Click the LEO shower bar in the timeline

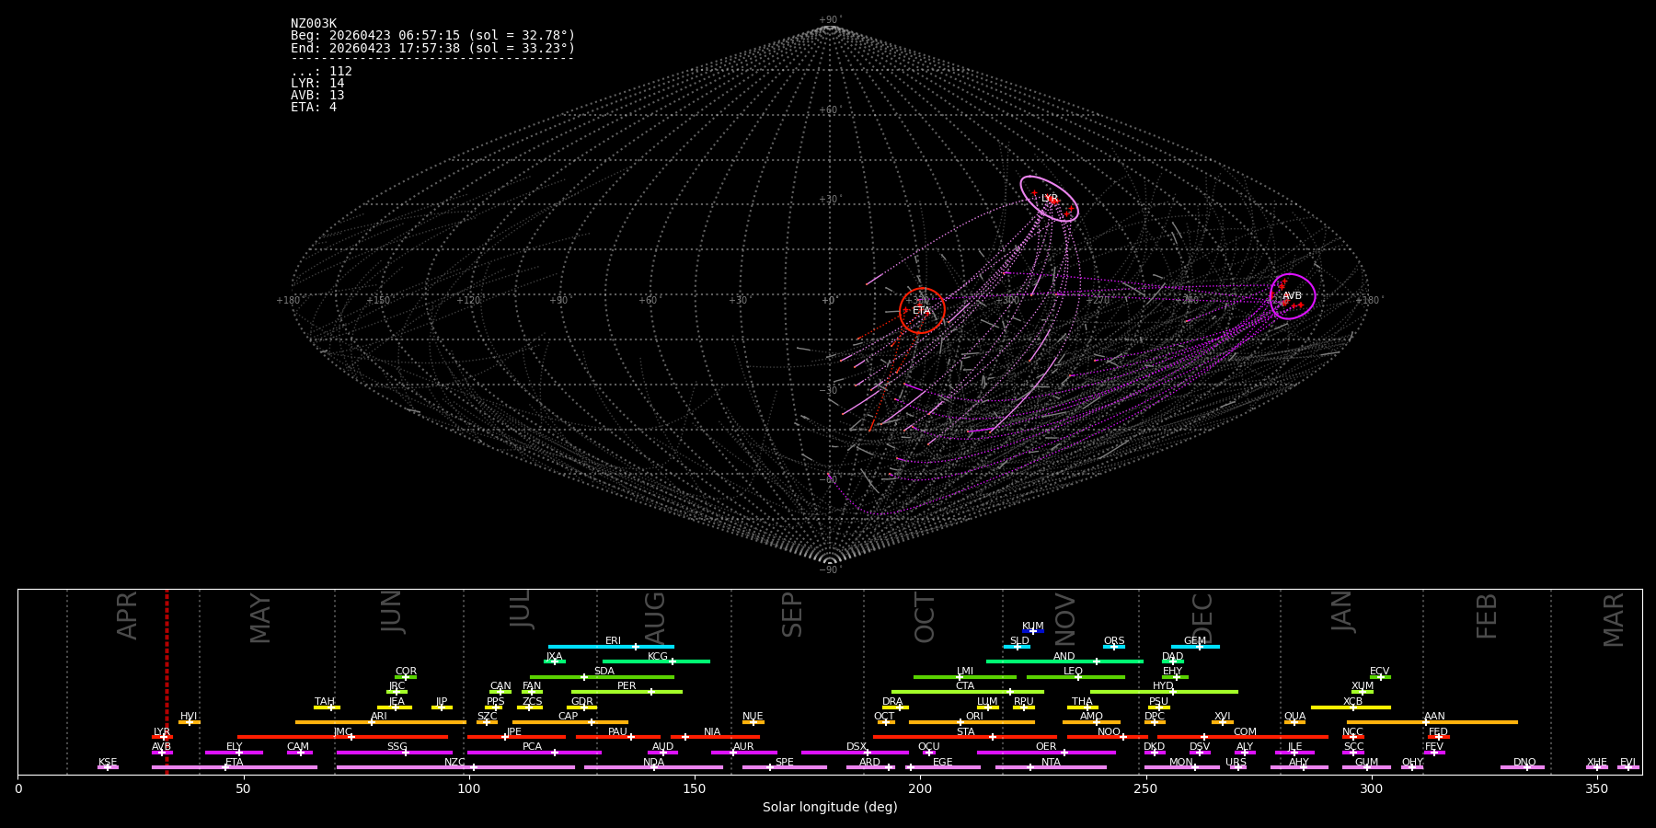click(1075, 677)
